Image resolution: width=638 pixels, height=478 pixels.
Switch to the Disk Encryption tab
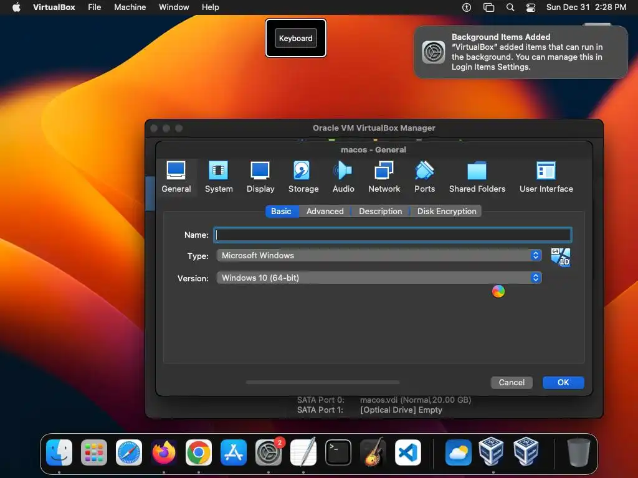click(446, 212)
